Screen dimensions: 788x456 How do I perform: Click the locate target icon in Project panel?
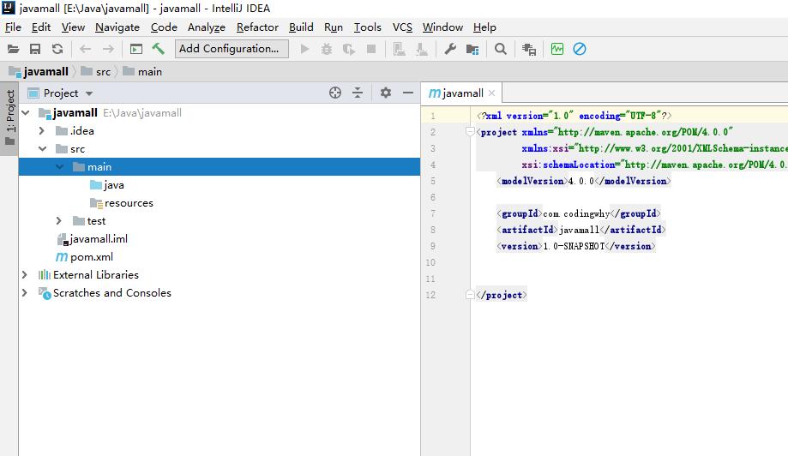click(x=335, y=93)
